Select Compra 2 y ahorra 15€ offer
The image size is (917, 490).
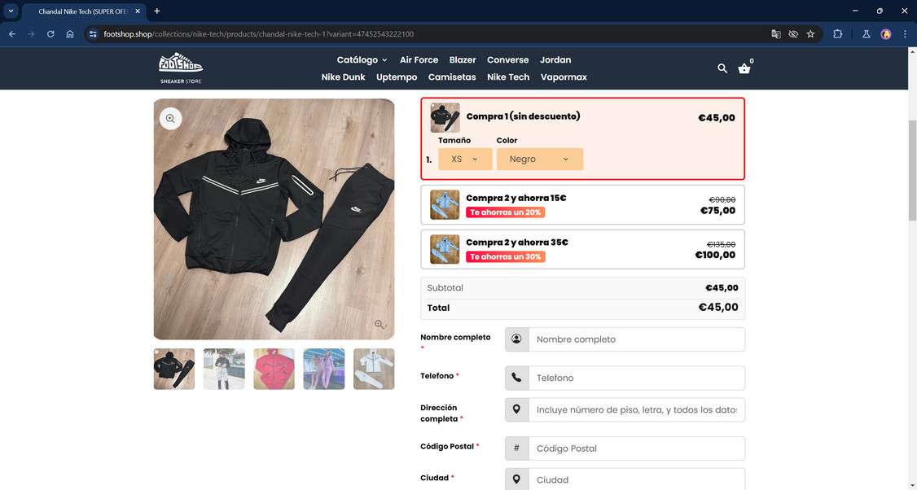click(582, 204)
